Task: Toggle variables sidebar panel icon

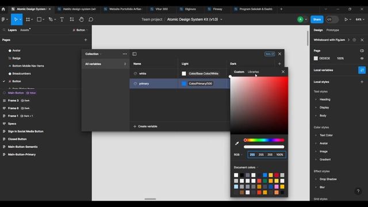Action: (134, 54)
